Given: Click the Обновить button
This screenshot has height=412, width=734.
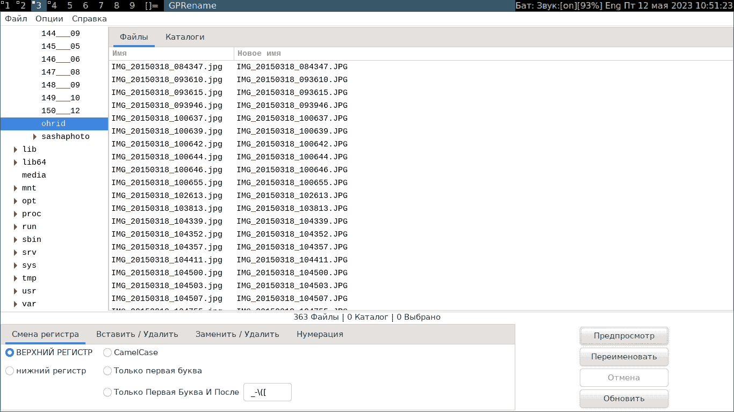Looking at the screenshot, I should click(x=624, y=399).
